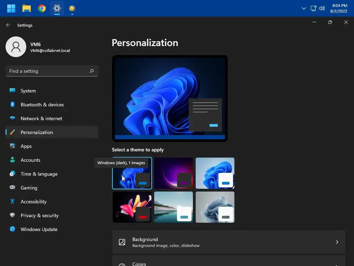354x266 pixels.
Task: Open the clock showing 8:04 PM
Action: coord(339,8)
